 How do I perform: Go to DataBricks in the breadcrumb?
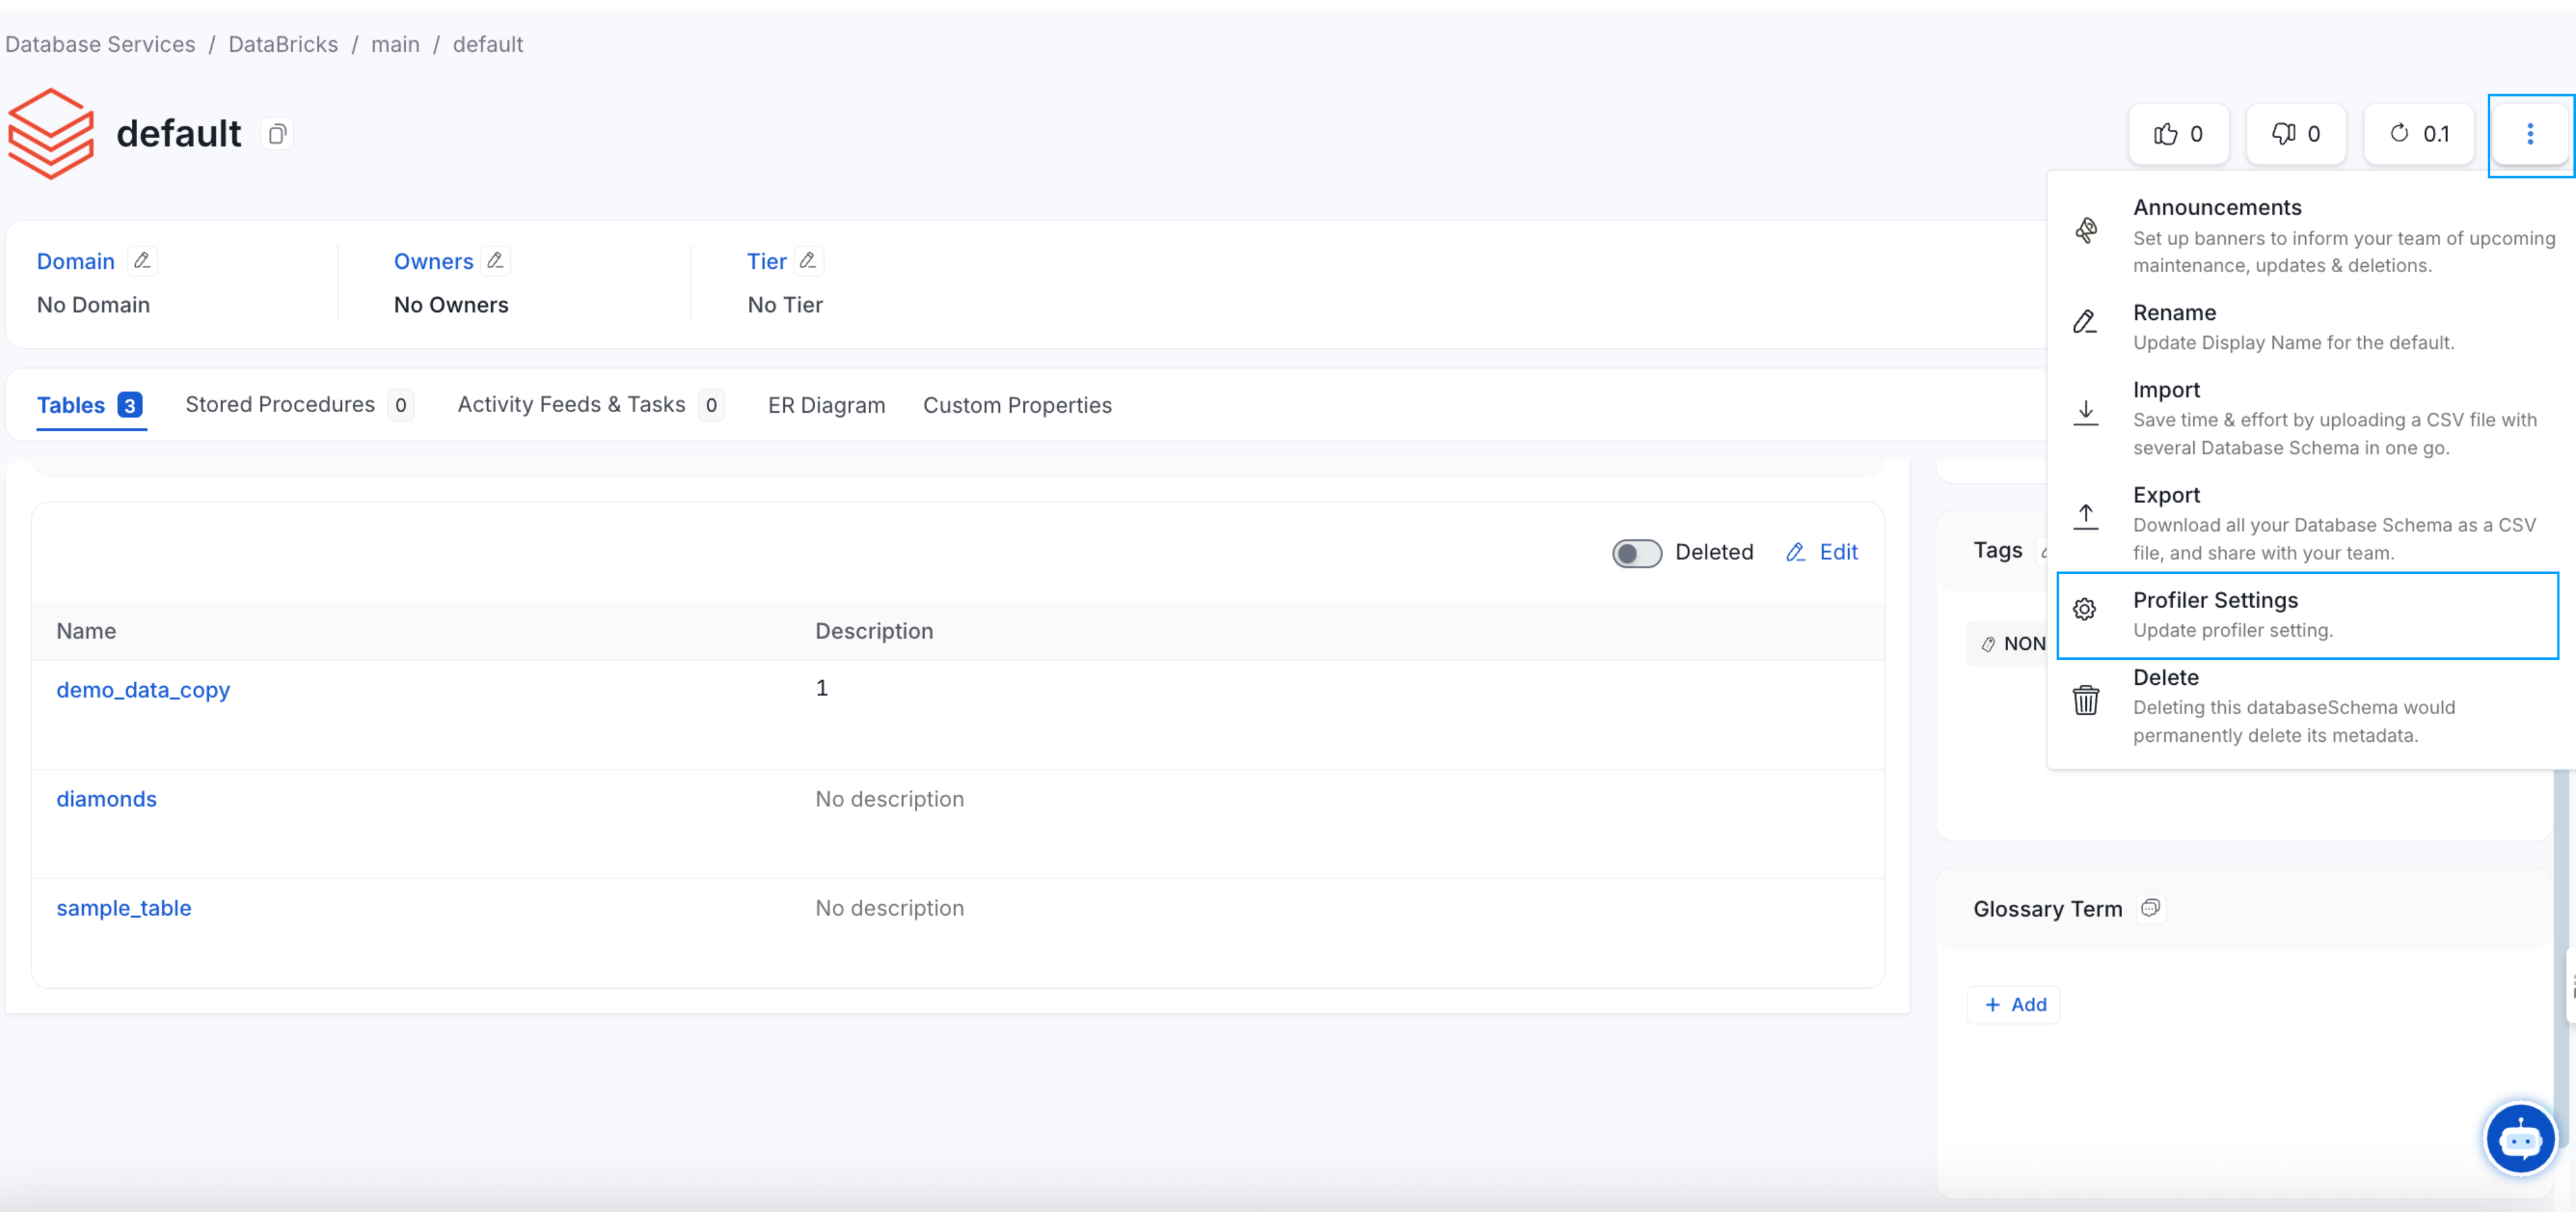click(283, 44)
